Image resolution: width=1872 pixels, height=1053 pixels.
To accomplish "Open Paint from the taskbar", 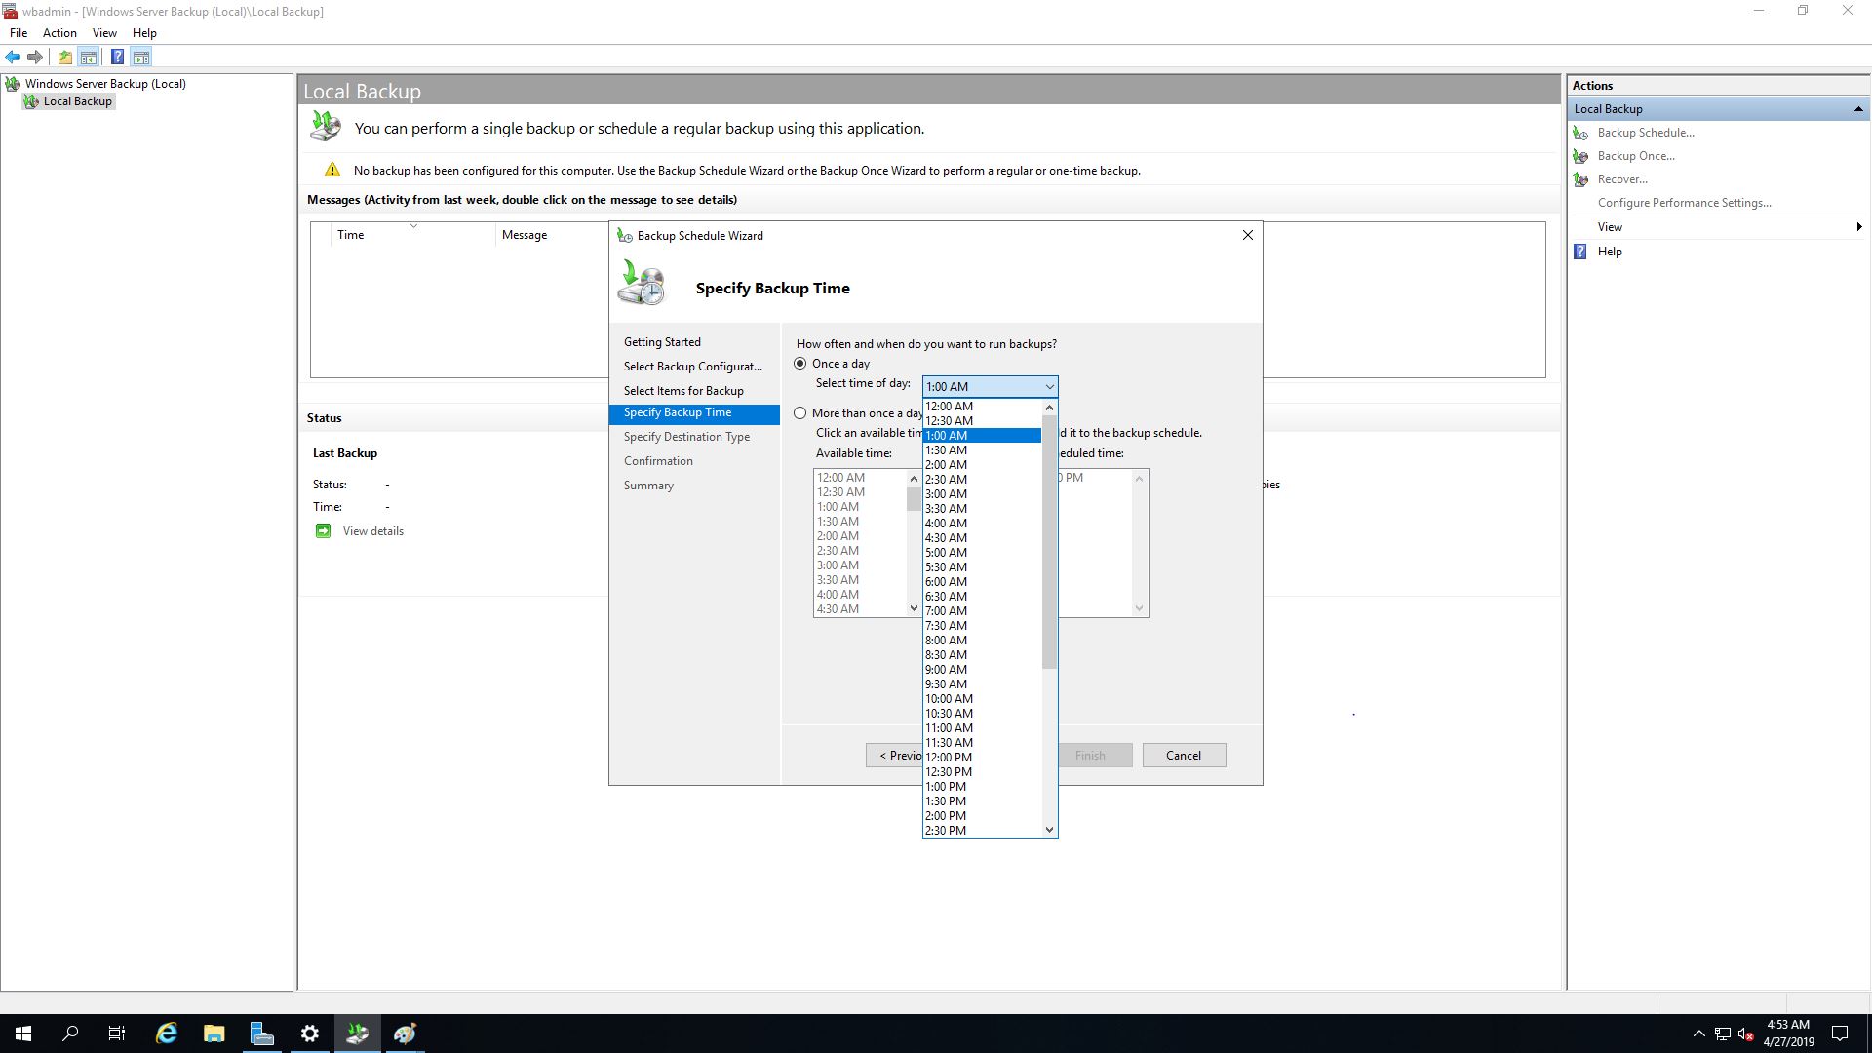I will point(405,1033).
